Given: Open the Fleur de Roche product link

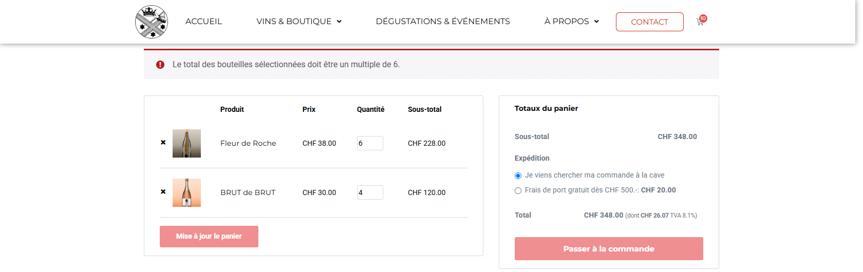Looking at the screenshot, I should tap(248, 143).
